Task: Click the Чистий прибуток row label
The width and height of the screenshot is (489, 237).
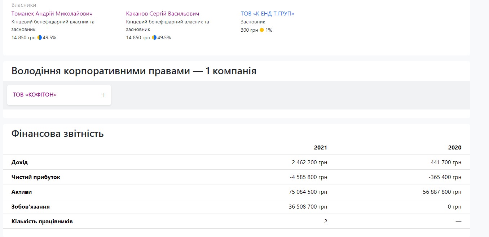Action: [36, 177]
